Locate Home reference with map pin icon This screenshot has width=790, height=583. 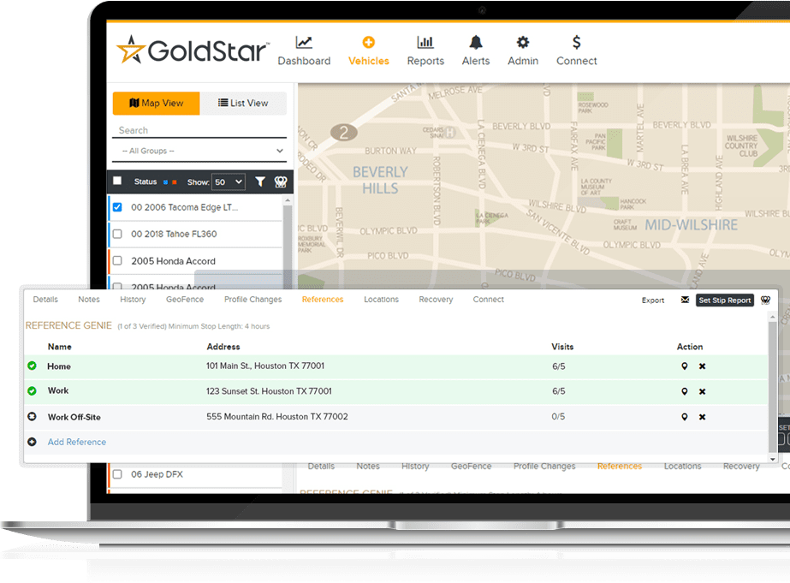[x=684, y=366]
